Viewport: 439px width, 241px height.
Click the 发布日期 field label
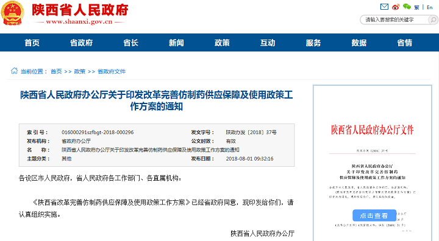(202, 159)
